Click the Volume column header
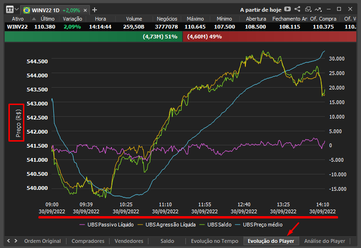 click(x=134, y=19)
